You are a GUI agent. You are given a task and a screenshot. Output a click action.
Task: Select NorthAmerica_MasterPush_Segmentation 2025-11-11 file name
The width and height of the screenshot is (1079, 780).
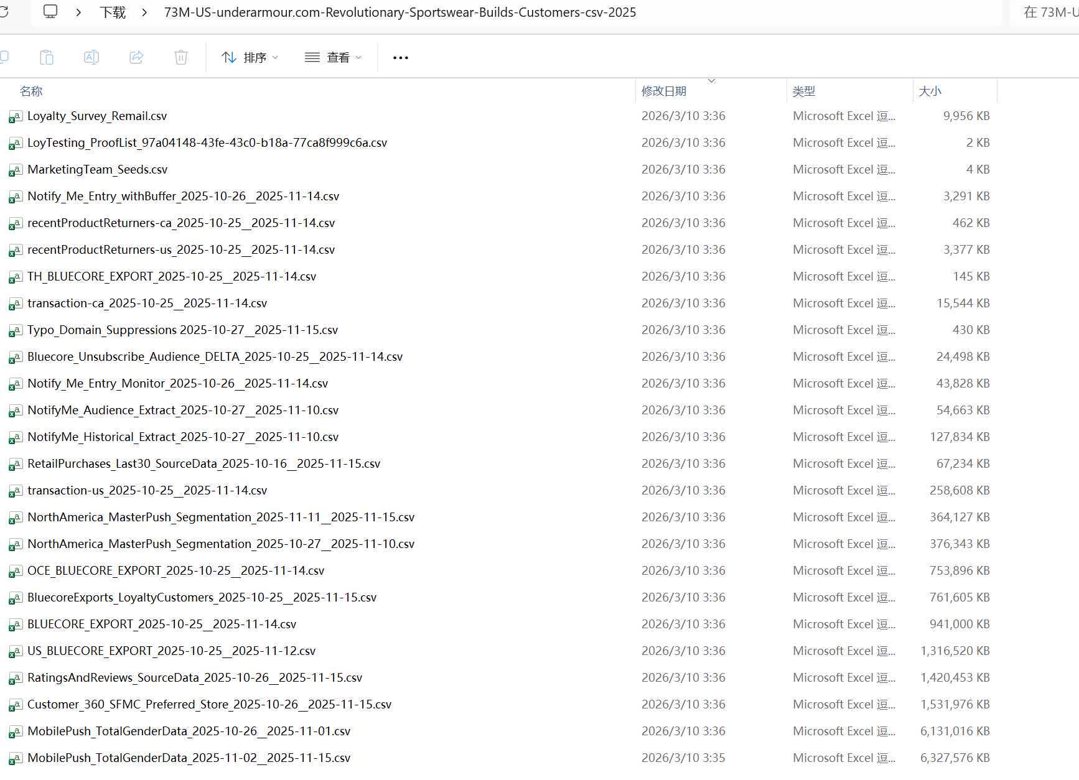(x=221, y=517)
